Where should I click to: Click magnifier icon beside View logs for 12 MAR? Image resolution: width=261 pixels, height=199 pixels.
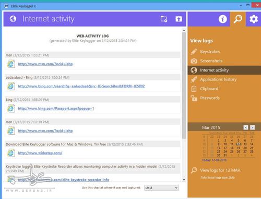[194, 170]
